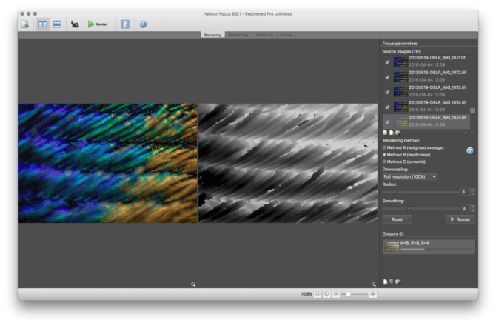Viewport: 496px width, 326px height.
Task: Click the new output icon under Outputs
Action: 385,282
